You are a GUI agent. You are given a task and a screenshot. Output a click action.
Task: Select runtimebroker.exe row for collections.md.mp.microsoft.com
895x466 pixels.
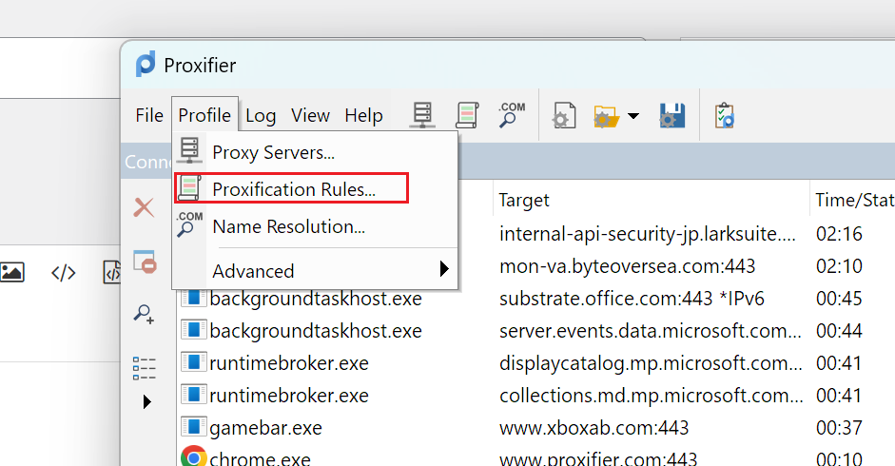pos(536,396)
